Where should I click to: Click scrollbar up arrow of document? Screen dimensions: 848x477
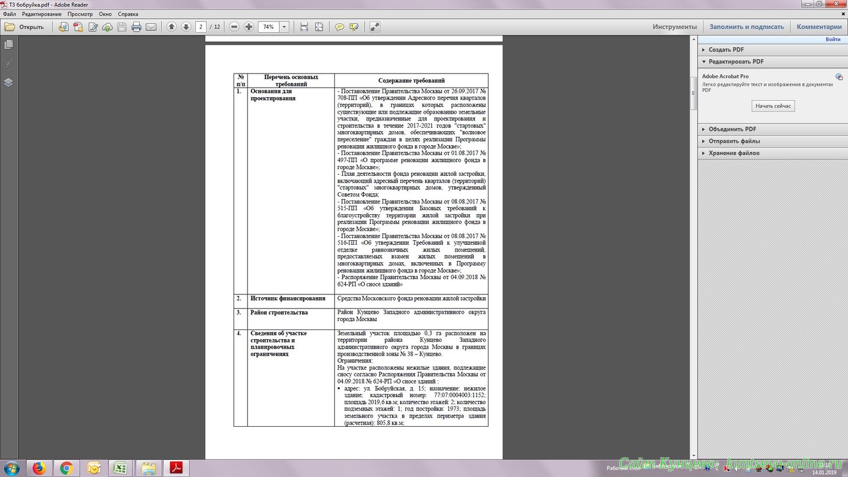point(694,40)
